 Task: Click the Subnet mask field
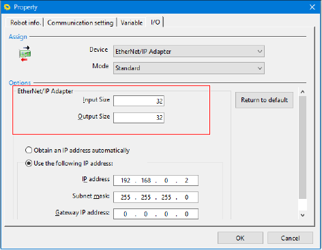point(156,197)
